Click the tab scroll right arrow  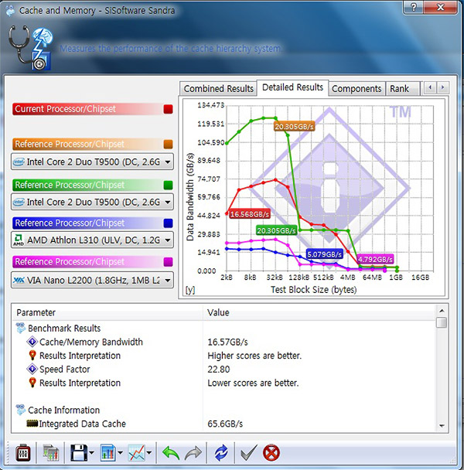click(x=442, y=87)
